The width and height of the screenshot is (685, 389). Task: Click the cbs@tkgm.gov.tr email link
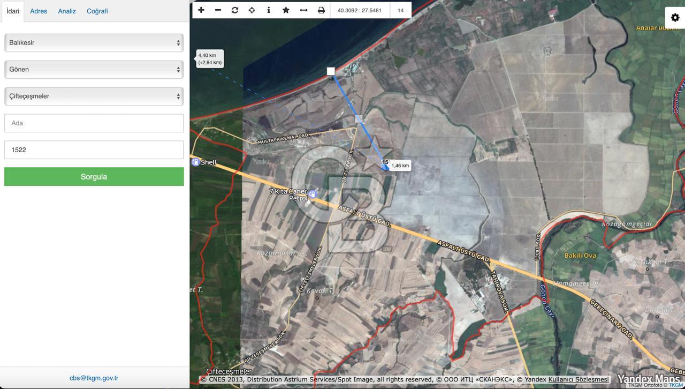[x=94, y=378]
